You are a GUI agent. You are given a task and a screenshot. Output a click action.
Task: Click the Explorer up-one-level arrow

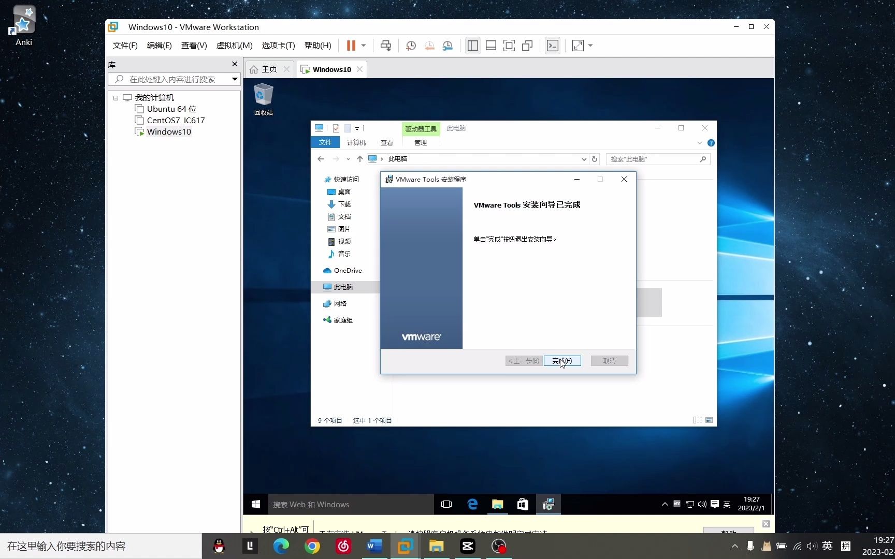pyautogui.click(x=360, y=159)
